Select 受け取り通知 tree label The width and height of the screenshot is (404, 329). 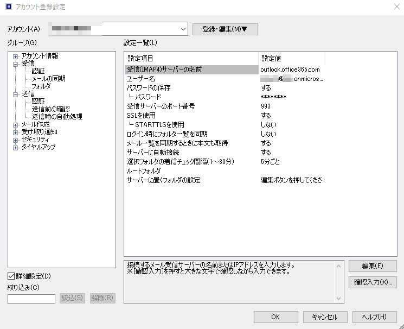39,132
